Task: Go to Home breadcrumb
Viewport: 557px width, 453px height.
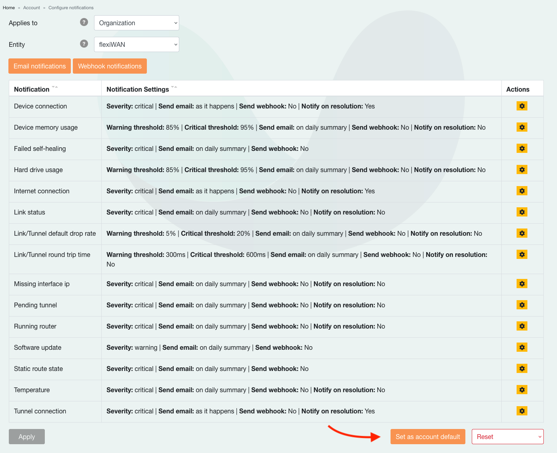Action: [x=9, y=8]
